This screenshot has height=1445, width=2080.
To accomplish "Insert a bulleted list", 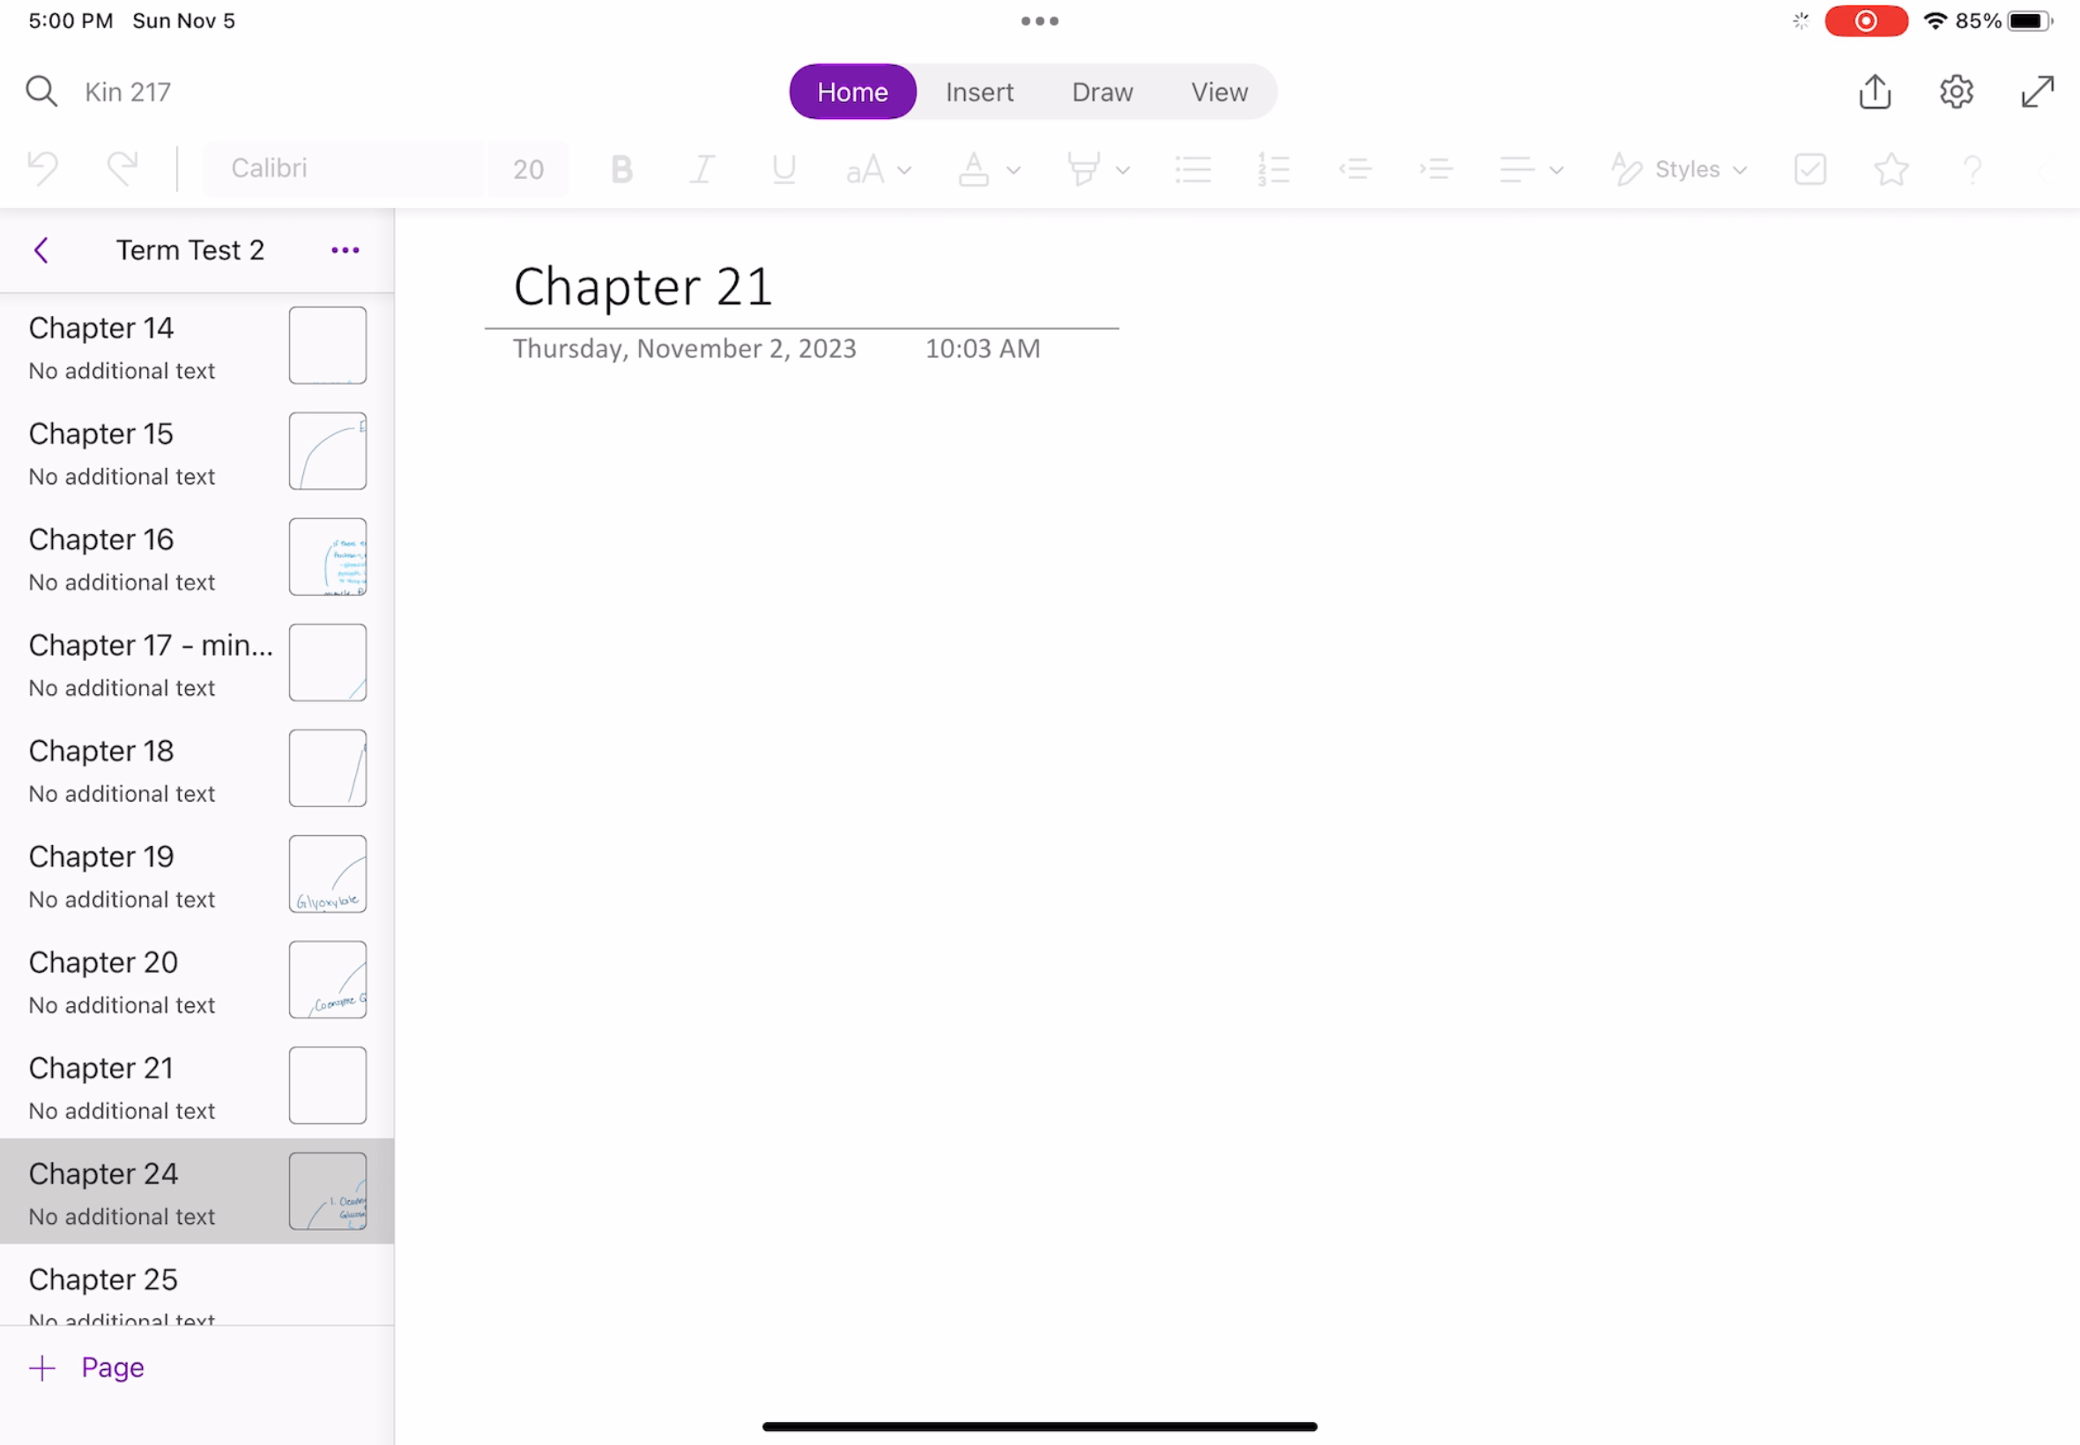I will (1192, 169).
